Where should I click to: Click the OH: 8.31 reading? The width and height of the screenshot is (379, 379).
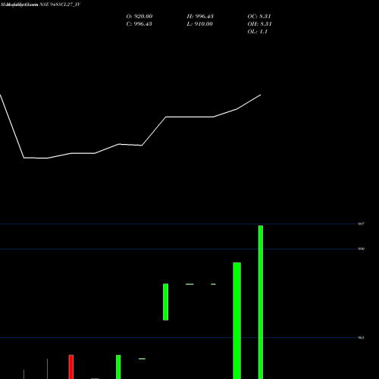pyautogui.click(x=259, y=24)
